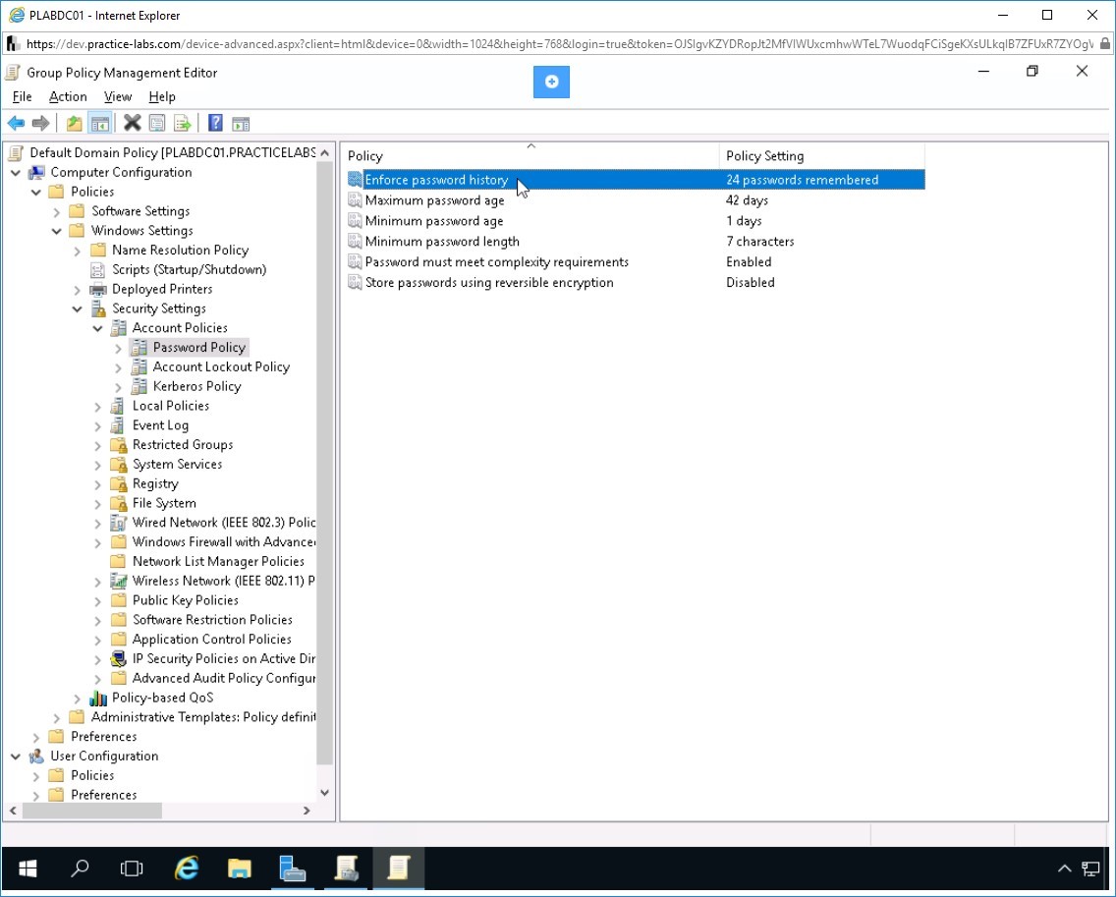The image size is (1116, 897).
Task: Open the Windows Start menu
Action: coord(28,869)
